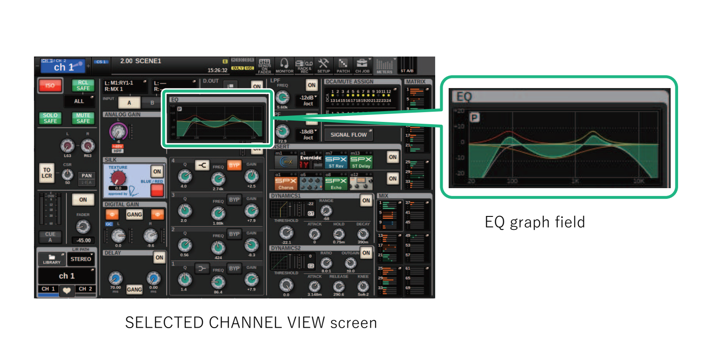Viewport: 712px width, 355px height.
Task: Open the SPX ST Delay insert slot
Action: coord(361,162)
